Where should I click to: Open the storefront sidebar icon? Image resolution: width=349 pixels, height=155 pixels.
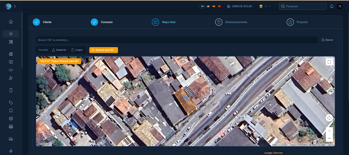click(x=11, y=127)
